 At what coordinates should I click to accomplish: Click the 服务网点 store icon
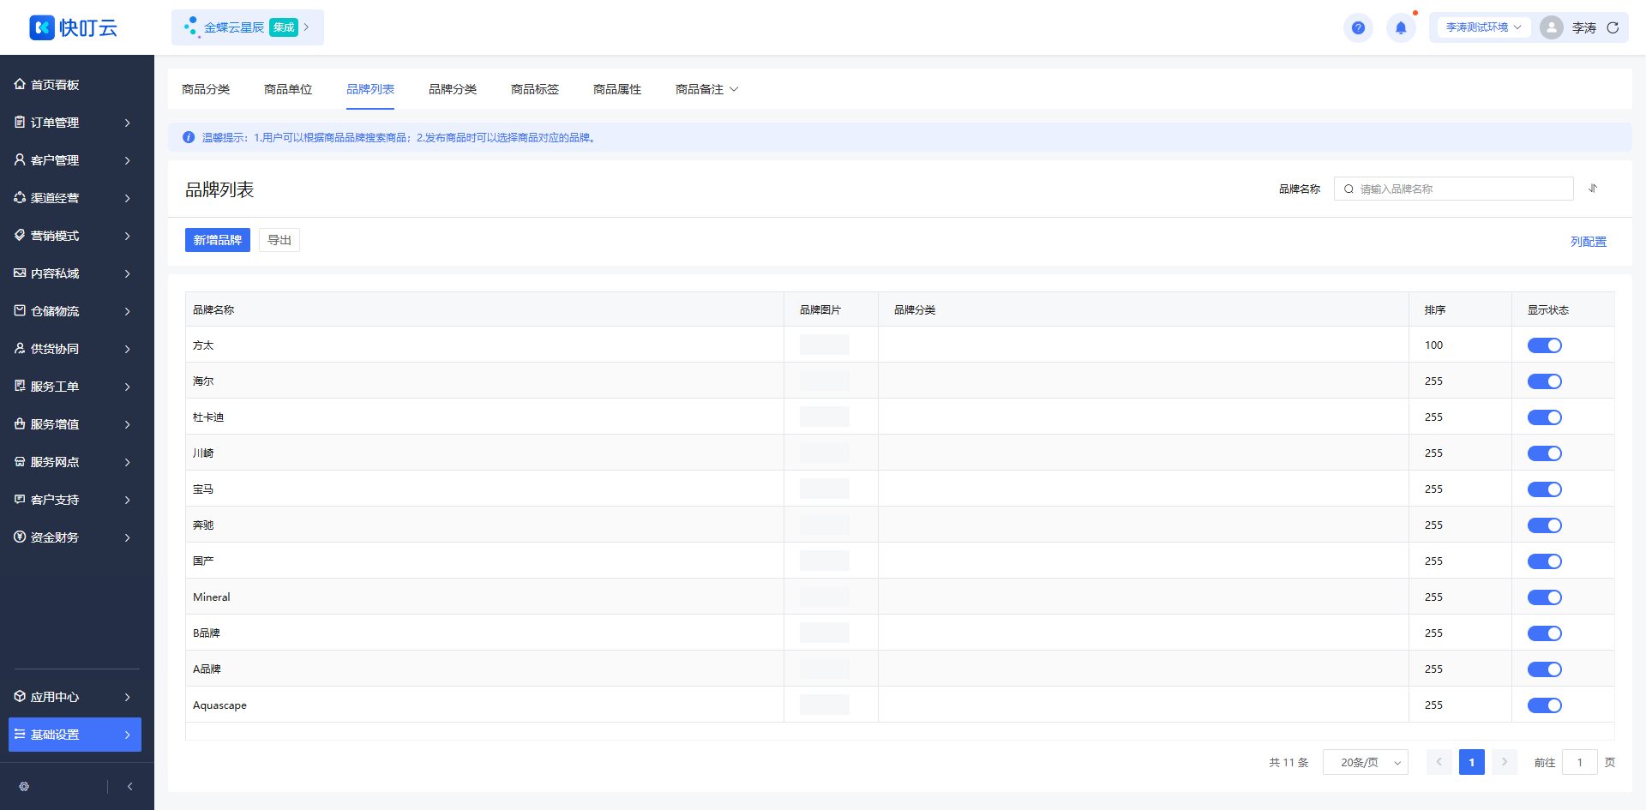20,461
